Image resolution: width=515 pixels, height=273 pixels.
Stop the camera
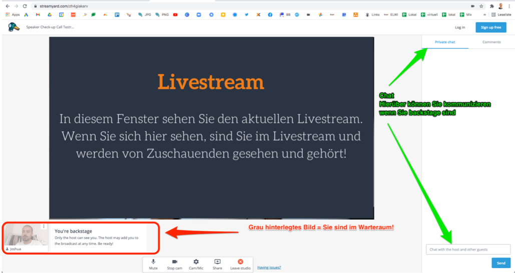[175, 264]
